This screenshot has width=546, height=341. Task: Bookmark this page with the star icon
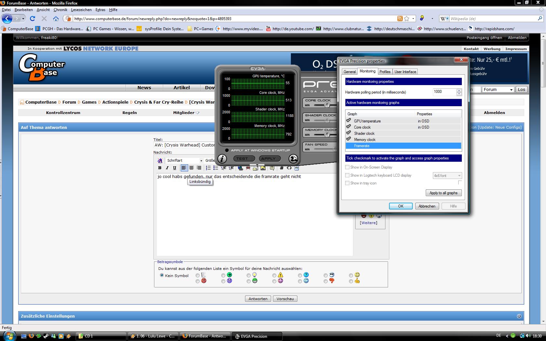[x=407, y=19]
